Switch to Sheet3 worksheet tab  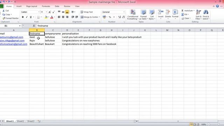coord(31,121)
